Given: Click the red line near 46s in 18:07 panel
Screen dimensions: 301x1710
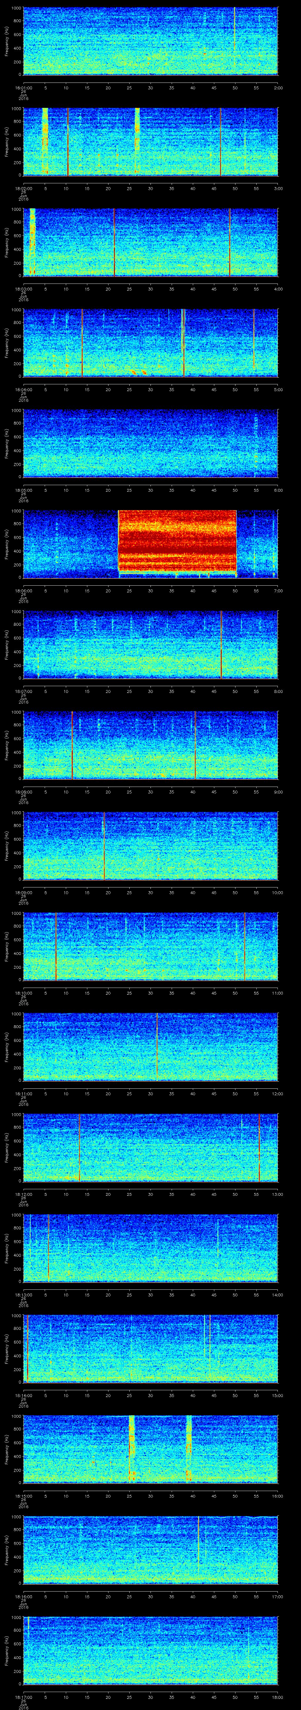Looking at the screenshot, I should (x=221, y=645).
